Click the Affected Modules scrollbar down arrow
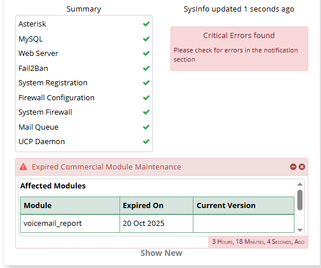This screenshot has width=321, height=268. [300, 230]
